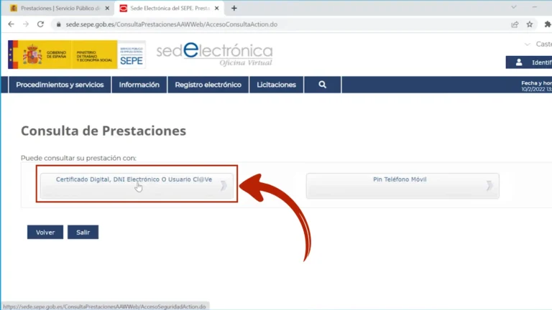Close the Prestaciones Servicio Público tab

point(107,8)
